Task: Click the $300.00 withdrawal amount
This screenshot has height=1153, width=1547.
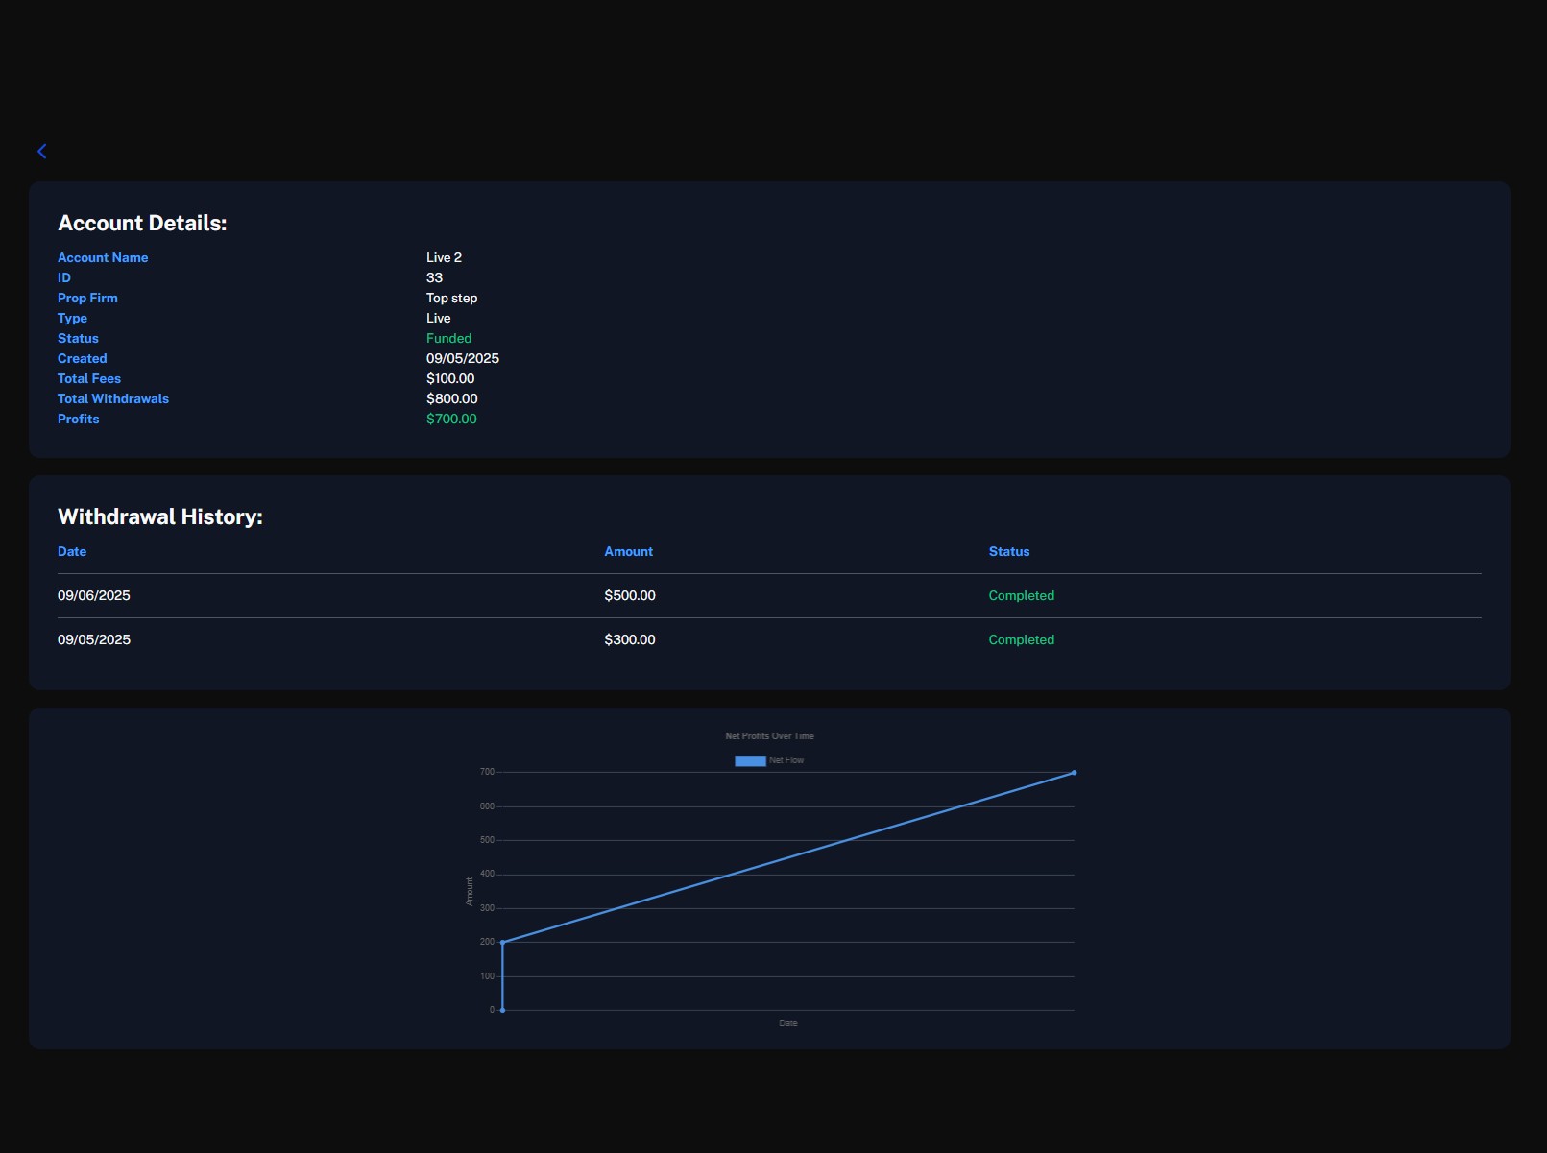Action: tap(629, 640)
